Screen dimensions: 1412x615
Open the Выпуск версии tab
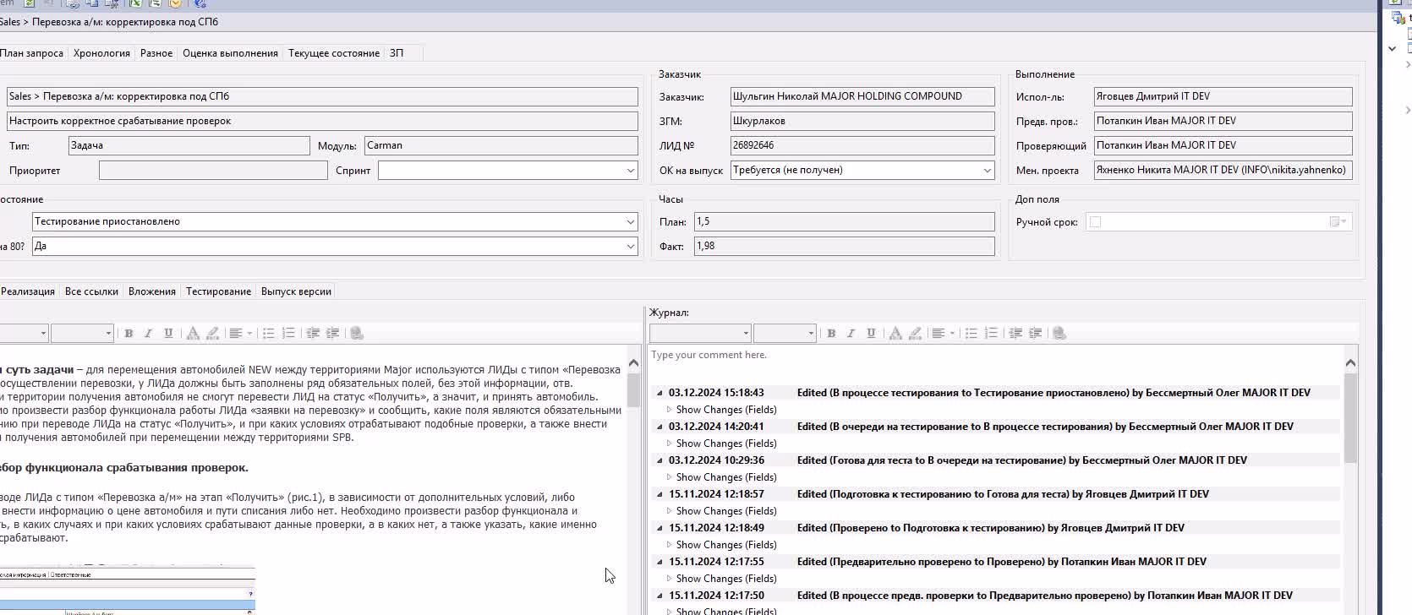pyautogui.click(x=296, y=291)
